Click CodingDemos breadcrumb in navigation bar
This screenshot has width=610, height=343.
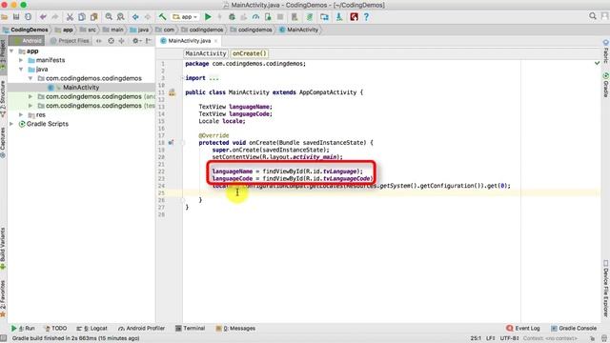[26, 30]
